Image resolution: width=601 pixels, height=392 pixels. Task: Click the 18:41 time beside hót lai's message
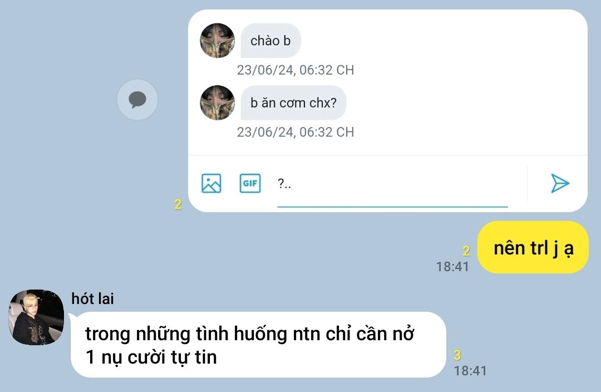click(470, 371)
